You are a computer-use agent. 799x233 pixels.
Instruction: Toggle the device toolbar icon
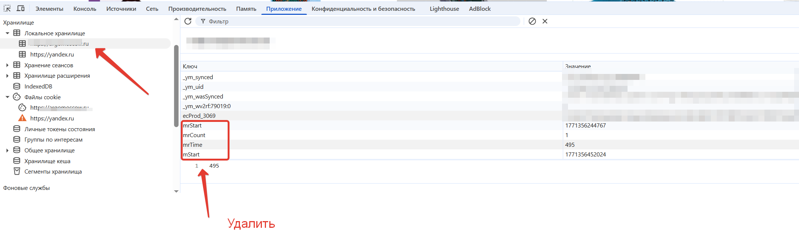point(21,8)
